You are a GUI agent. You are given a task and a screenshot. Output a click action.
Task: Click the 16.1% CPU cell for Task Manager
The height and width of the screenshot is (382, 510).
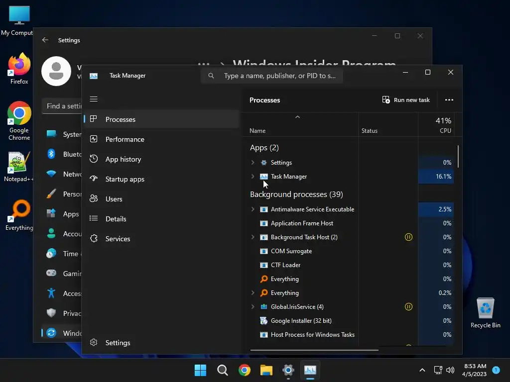pos(436,177)
